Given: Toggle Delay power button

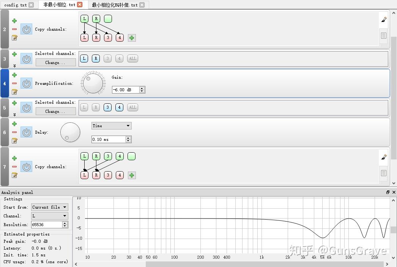Looking at the screenshot, I should pos(26,132).
